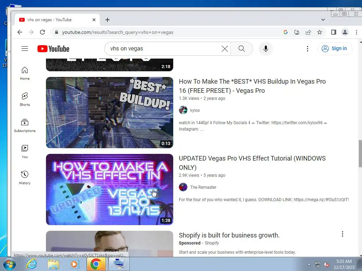Click the address bar URL
The height and width of the screenshot is (271, 362).
[x=118, y=32]
